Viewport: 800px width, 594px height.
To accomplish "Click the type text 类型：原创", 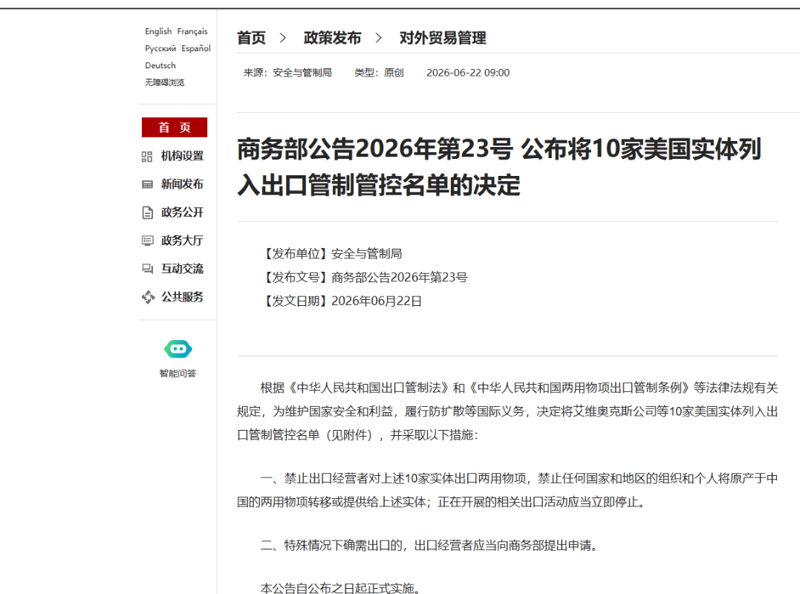I will click(379, 73).
